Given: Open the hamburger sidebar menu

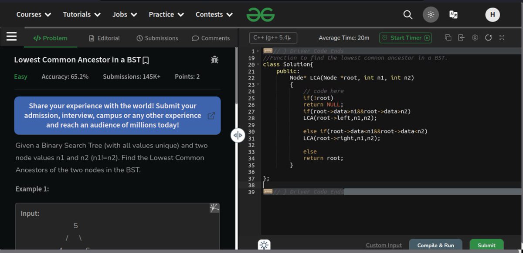Looking at the screenshot, I should [11, 37].
